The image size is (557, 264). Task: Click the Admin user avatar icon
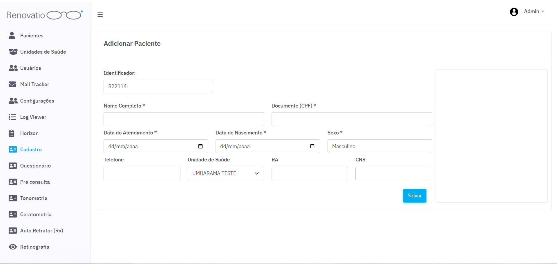514,12
